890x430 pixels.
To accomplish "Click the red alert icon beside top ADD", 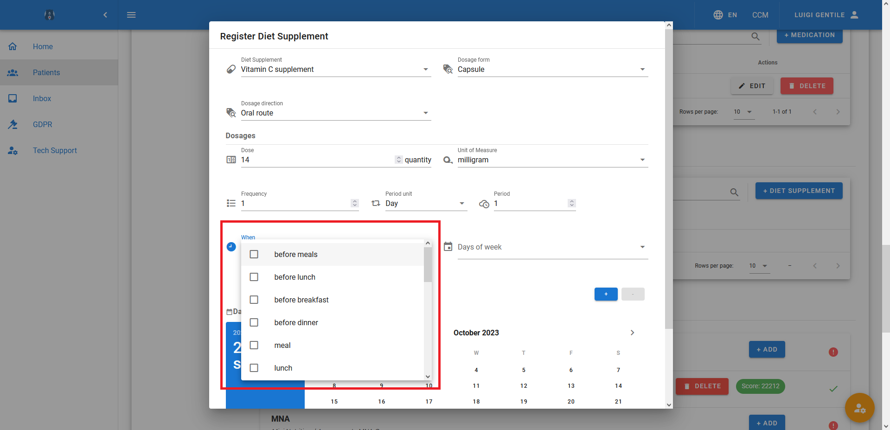I will [x=833, y=352].
